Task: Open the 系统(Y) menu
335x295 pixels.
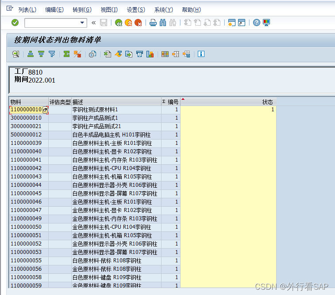Action: [x=164, y=10]
